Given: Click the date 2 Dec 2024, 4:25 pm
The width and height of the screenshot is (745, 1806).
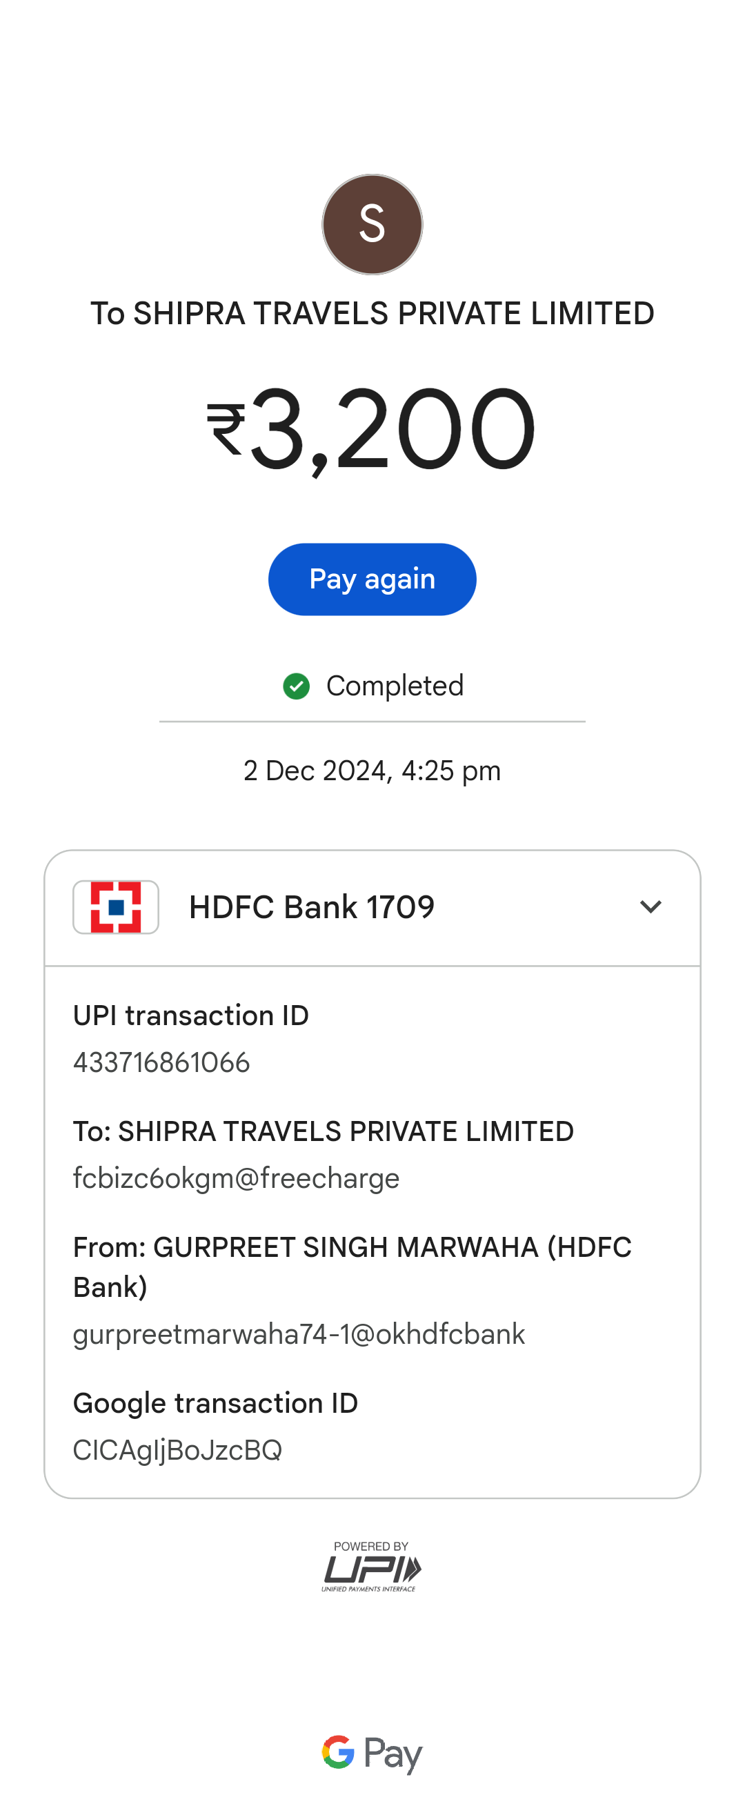Looking at the screenshot, I should 372,771.
